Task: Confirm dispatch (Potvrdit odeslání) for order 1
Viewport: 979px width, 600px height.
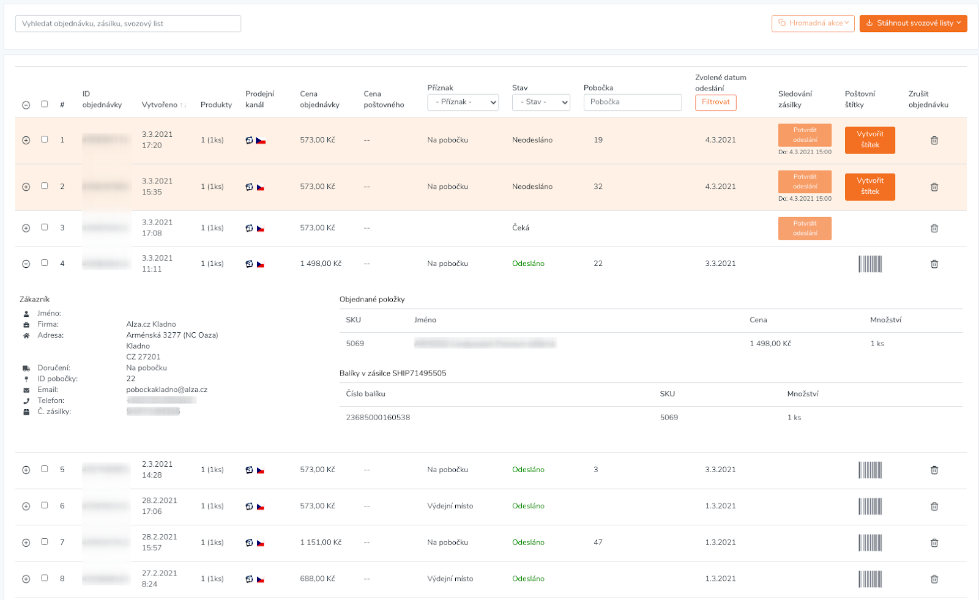Action: point(805,135)
